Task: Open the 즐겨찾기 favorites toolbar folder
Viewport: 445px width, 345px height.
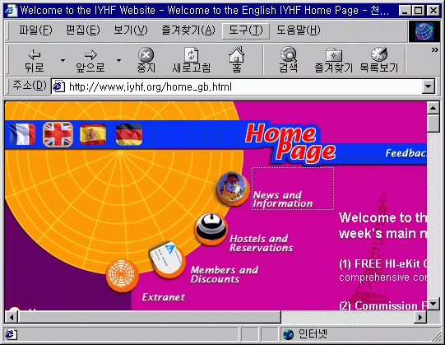Action: (x=333, y=60)
